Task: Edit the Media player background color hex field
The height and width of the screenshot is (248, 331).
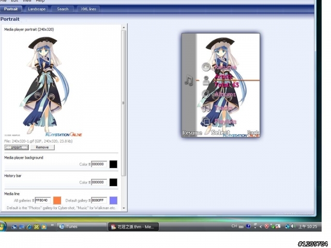Action: [99, 164]
